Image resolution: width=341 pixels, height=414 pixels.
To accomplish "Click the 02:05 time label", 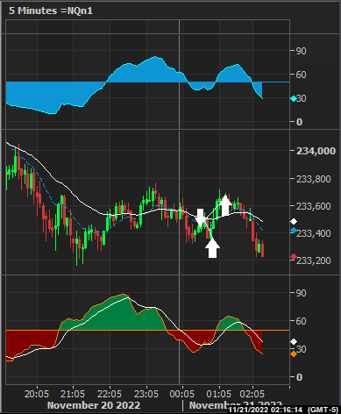I will (252, 394).
